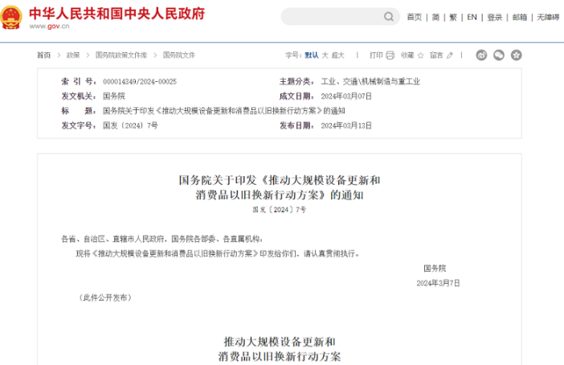Set font size to 默认

(311, 55)
